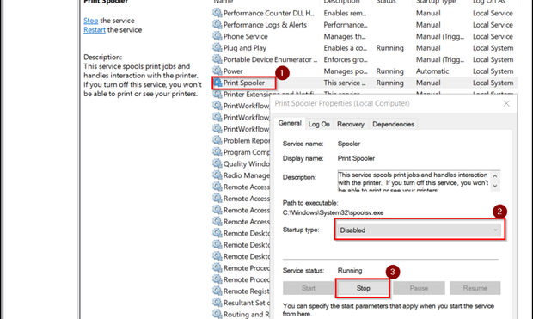The image size is (533, 319).
Task: Click gear icon of Performance Logs & Alerts
Action: (x=217, y=24)
